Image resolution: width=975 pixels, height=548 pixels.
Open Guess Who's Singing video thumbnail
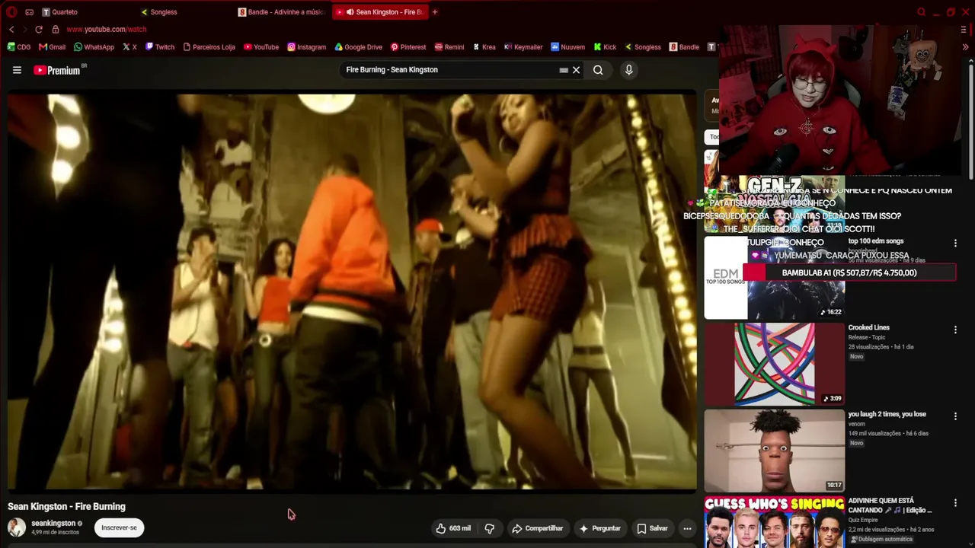[774, 522]
